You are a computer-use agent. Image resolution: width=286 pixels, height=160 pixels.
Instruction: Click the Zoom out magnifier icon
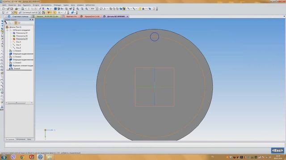(82, 9)
